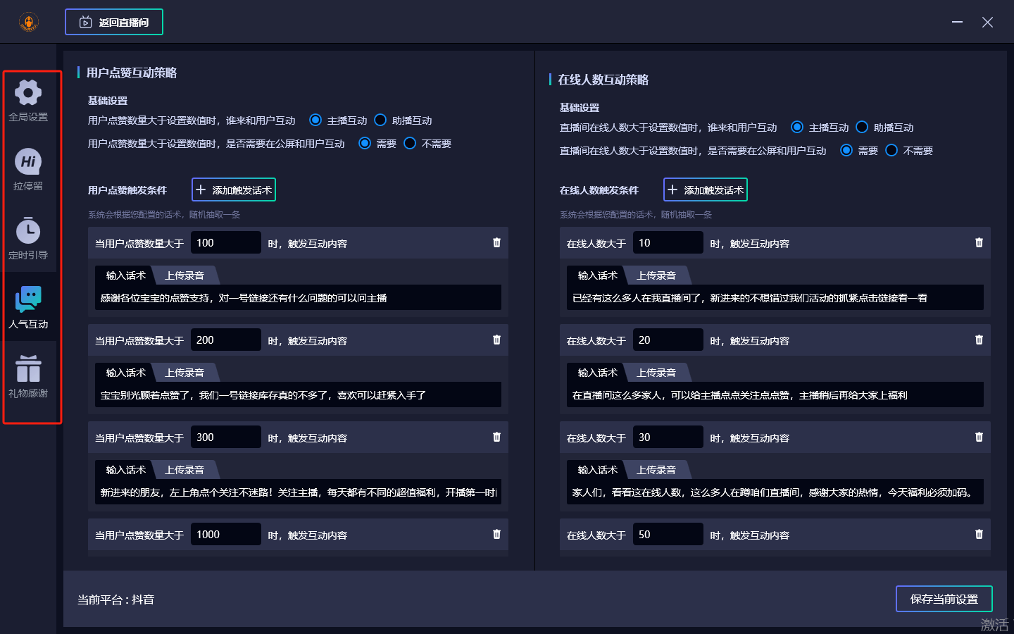Image resolution: width=1014 pixels, height=634 pixels.
Task: Open the 全局设置 gear icon
Action: [28, 93]
